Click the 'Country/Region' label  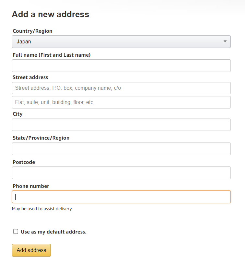(32, 31)
